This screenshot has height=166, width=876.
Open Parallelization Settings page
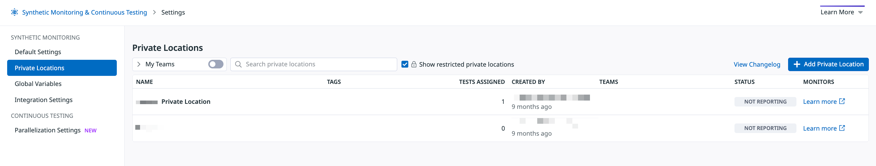coord(48,130)
